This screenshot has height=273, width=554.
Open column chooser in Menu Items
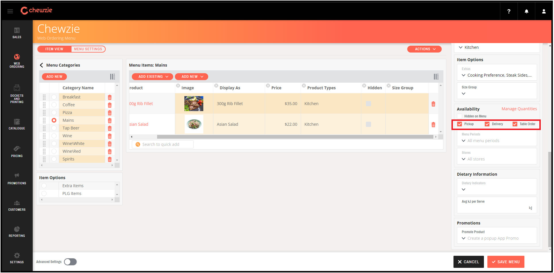(436, 77)
